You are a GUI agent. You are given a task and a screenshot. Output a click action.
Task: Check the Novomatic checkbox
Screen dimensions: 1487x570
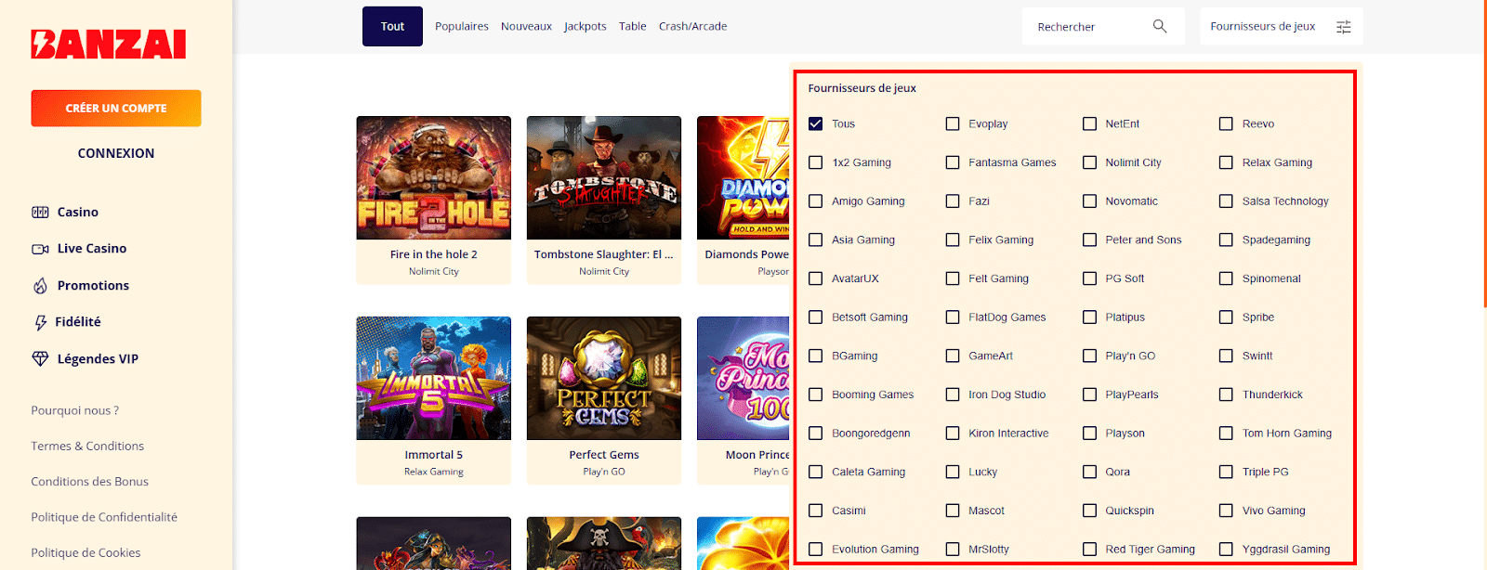[x=1089, y=201]
